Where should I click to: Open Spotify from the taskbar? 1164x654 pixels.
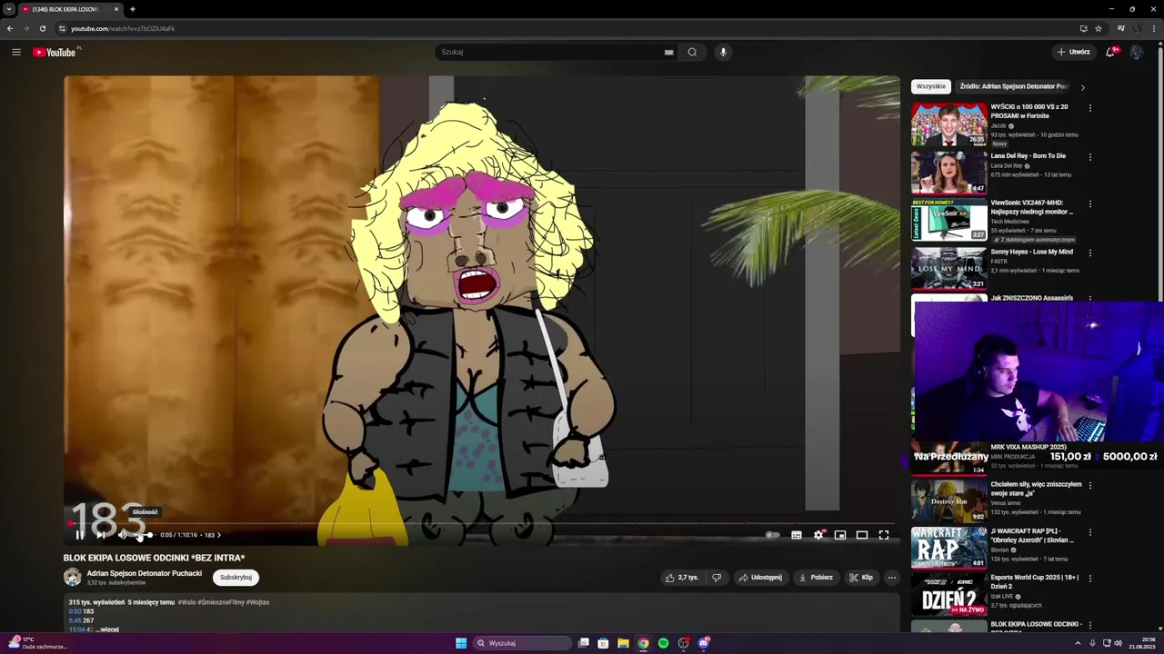(663, 643)
